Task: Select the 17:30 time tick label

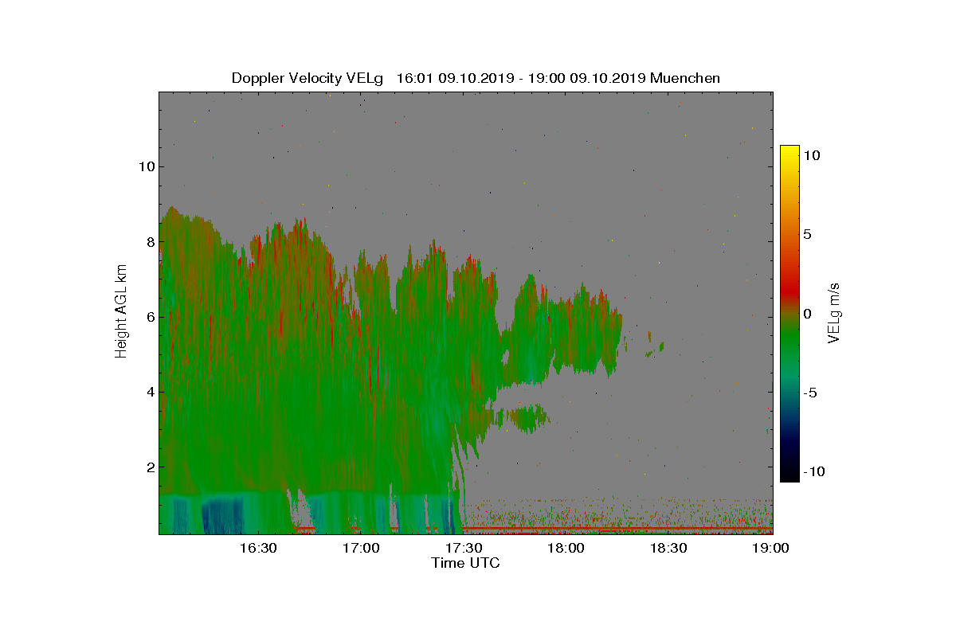Action: 464,549
